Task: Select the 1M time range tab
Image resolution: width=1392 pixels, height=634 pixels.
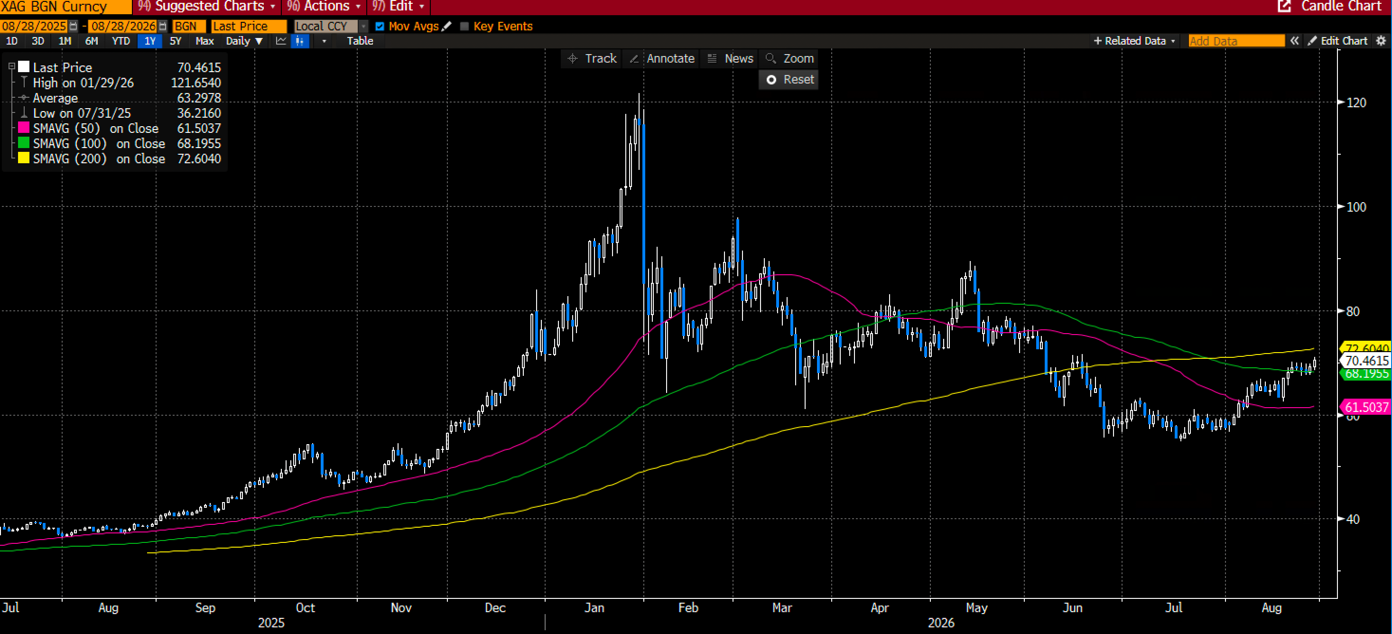Action: pyautogui.click(x=65, y=40)
